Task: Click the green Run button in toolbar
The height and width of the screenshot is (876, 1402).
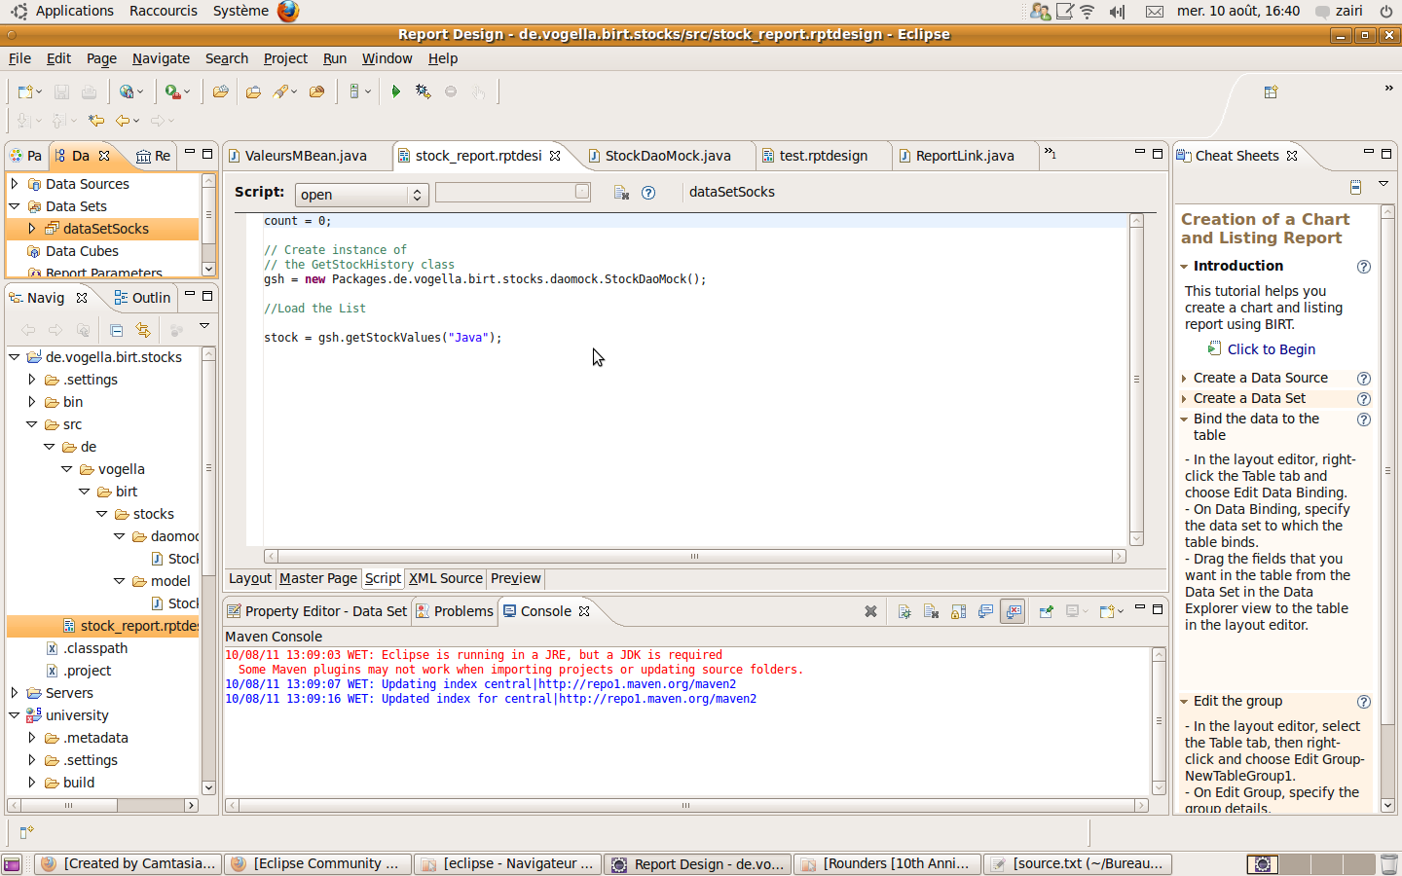Action: point(395,91)
